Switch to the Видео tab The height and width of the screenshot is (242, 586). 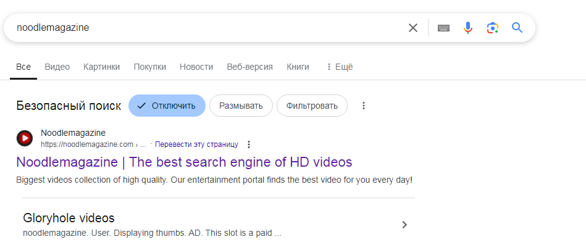pos(57,67)
